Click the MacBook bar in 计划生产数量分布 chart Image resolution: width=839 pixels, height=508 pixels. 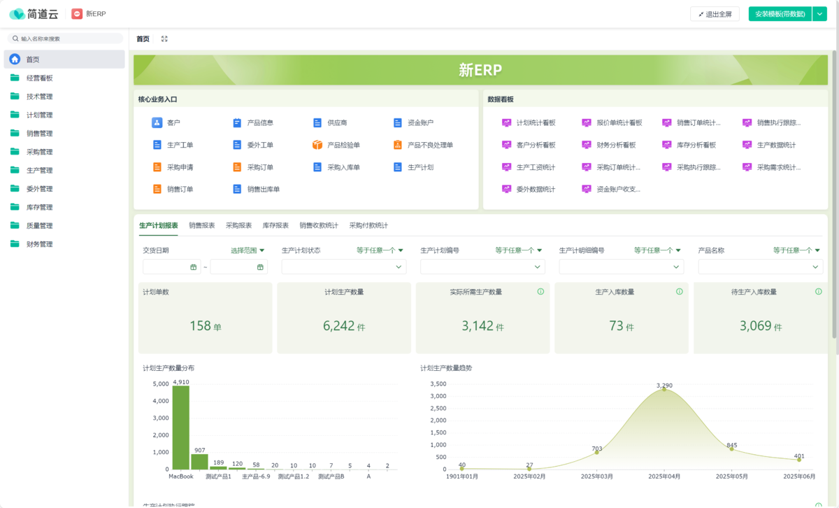pyautogui.click(x=181, y=427)
